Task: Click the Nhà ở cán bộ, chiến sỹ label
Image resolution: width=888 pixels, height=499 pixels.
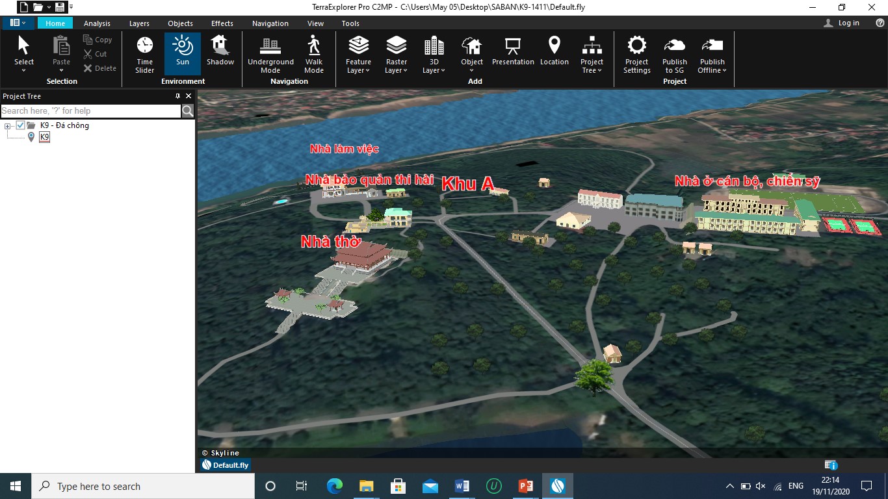Action: tap(748, 181)
